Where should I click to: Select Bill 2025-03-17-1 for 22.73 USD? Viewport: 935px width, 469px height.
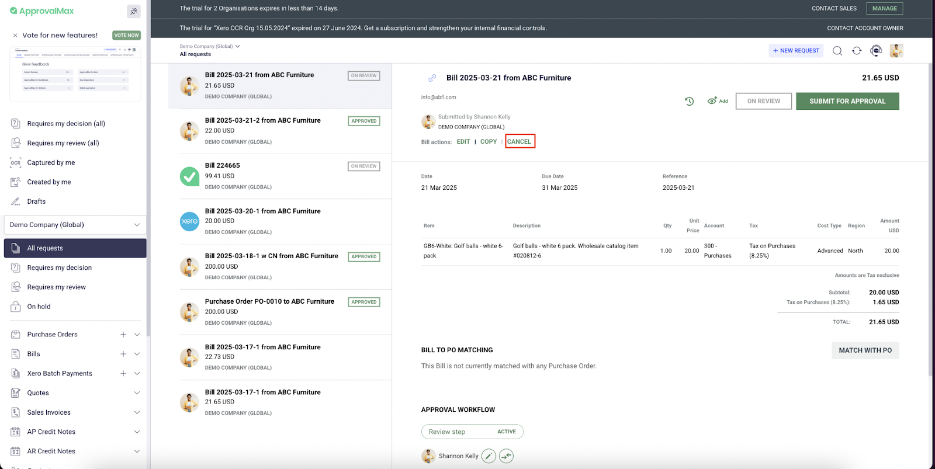[280, 357]
